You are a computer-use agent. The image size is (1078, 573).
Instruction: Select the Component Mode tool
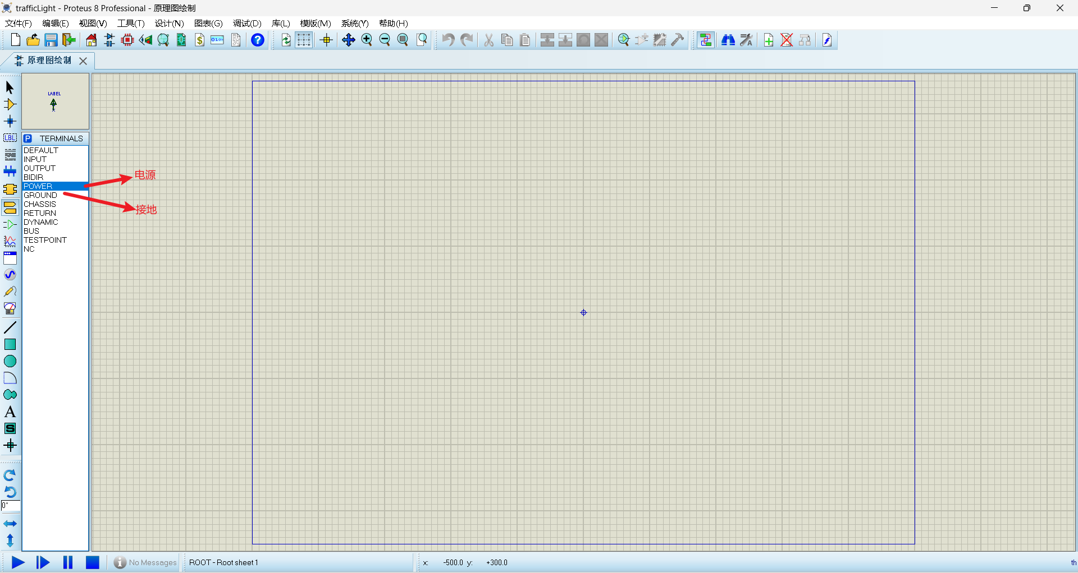click(10, 104)
